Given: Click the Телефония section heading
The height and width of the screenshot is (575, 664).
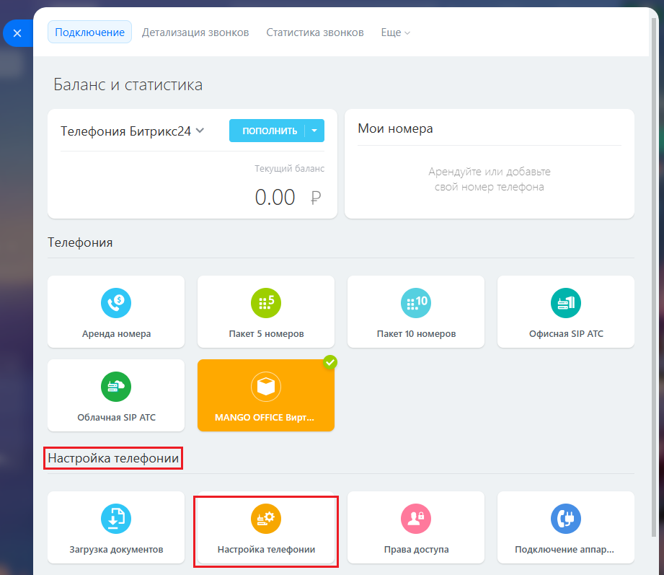Looking at the screenshot, I should (80, 242).
